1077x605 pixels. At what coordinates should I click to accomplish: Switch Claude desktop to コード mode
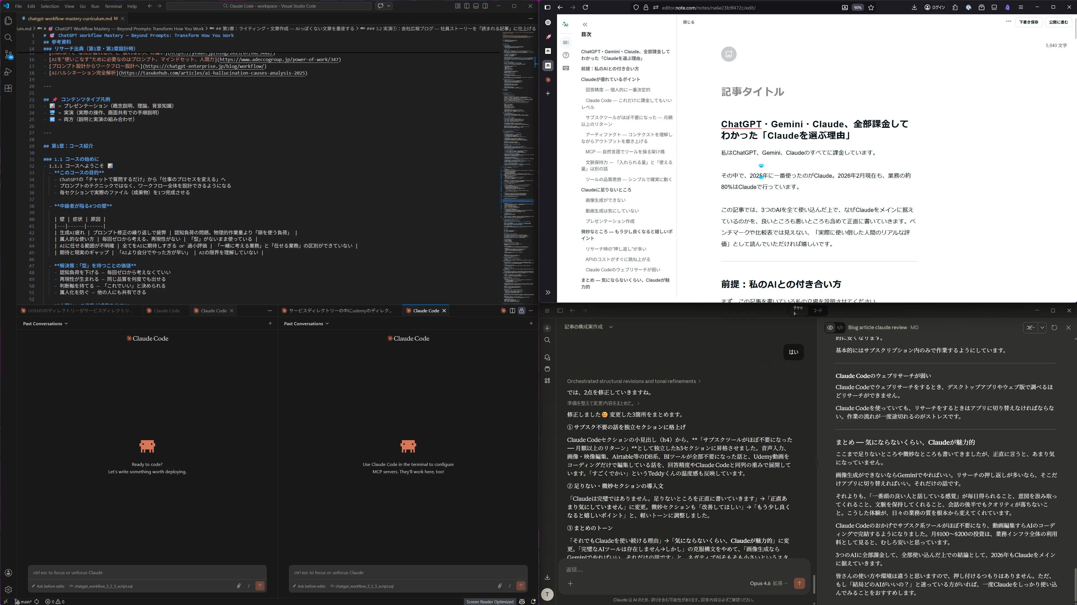point(817,310)
